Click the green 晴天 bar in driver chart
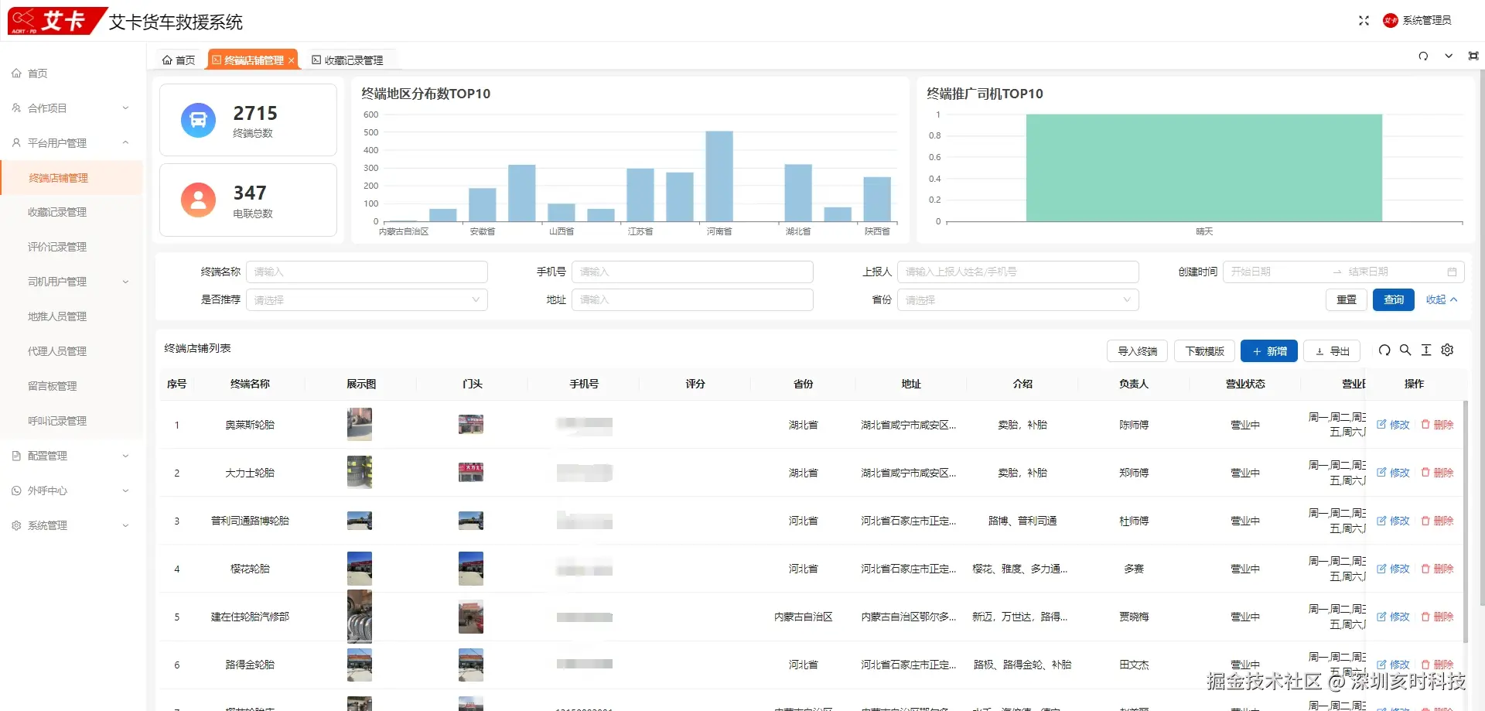The width and height of the screenshot is (1485, 711). (x=1204, y=168)
